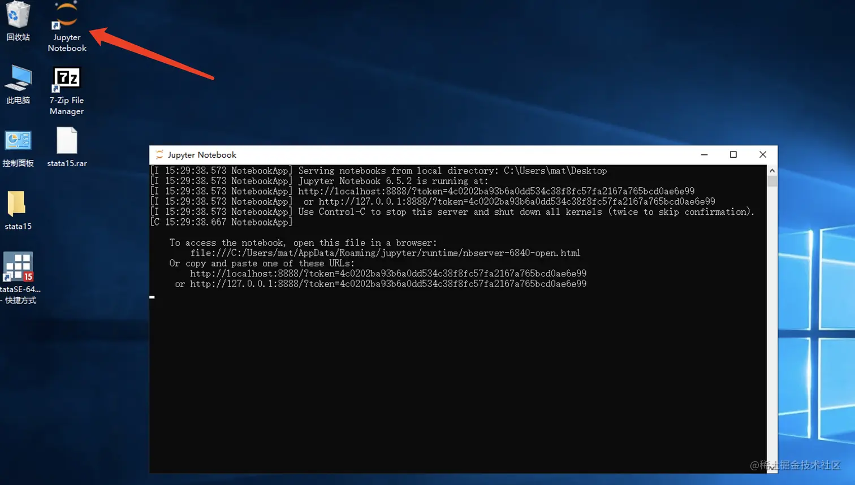Select the stata15.rar file icon
This screenshot has height=485, width=855.
(67, 148)
